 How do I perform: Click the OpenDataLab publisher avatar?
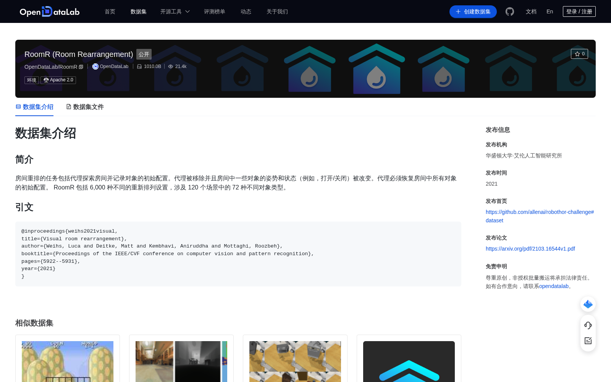click(95, 66)
